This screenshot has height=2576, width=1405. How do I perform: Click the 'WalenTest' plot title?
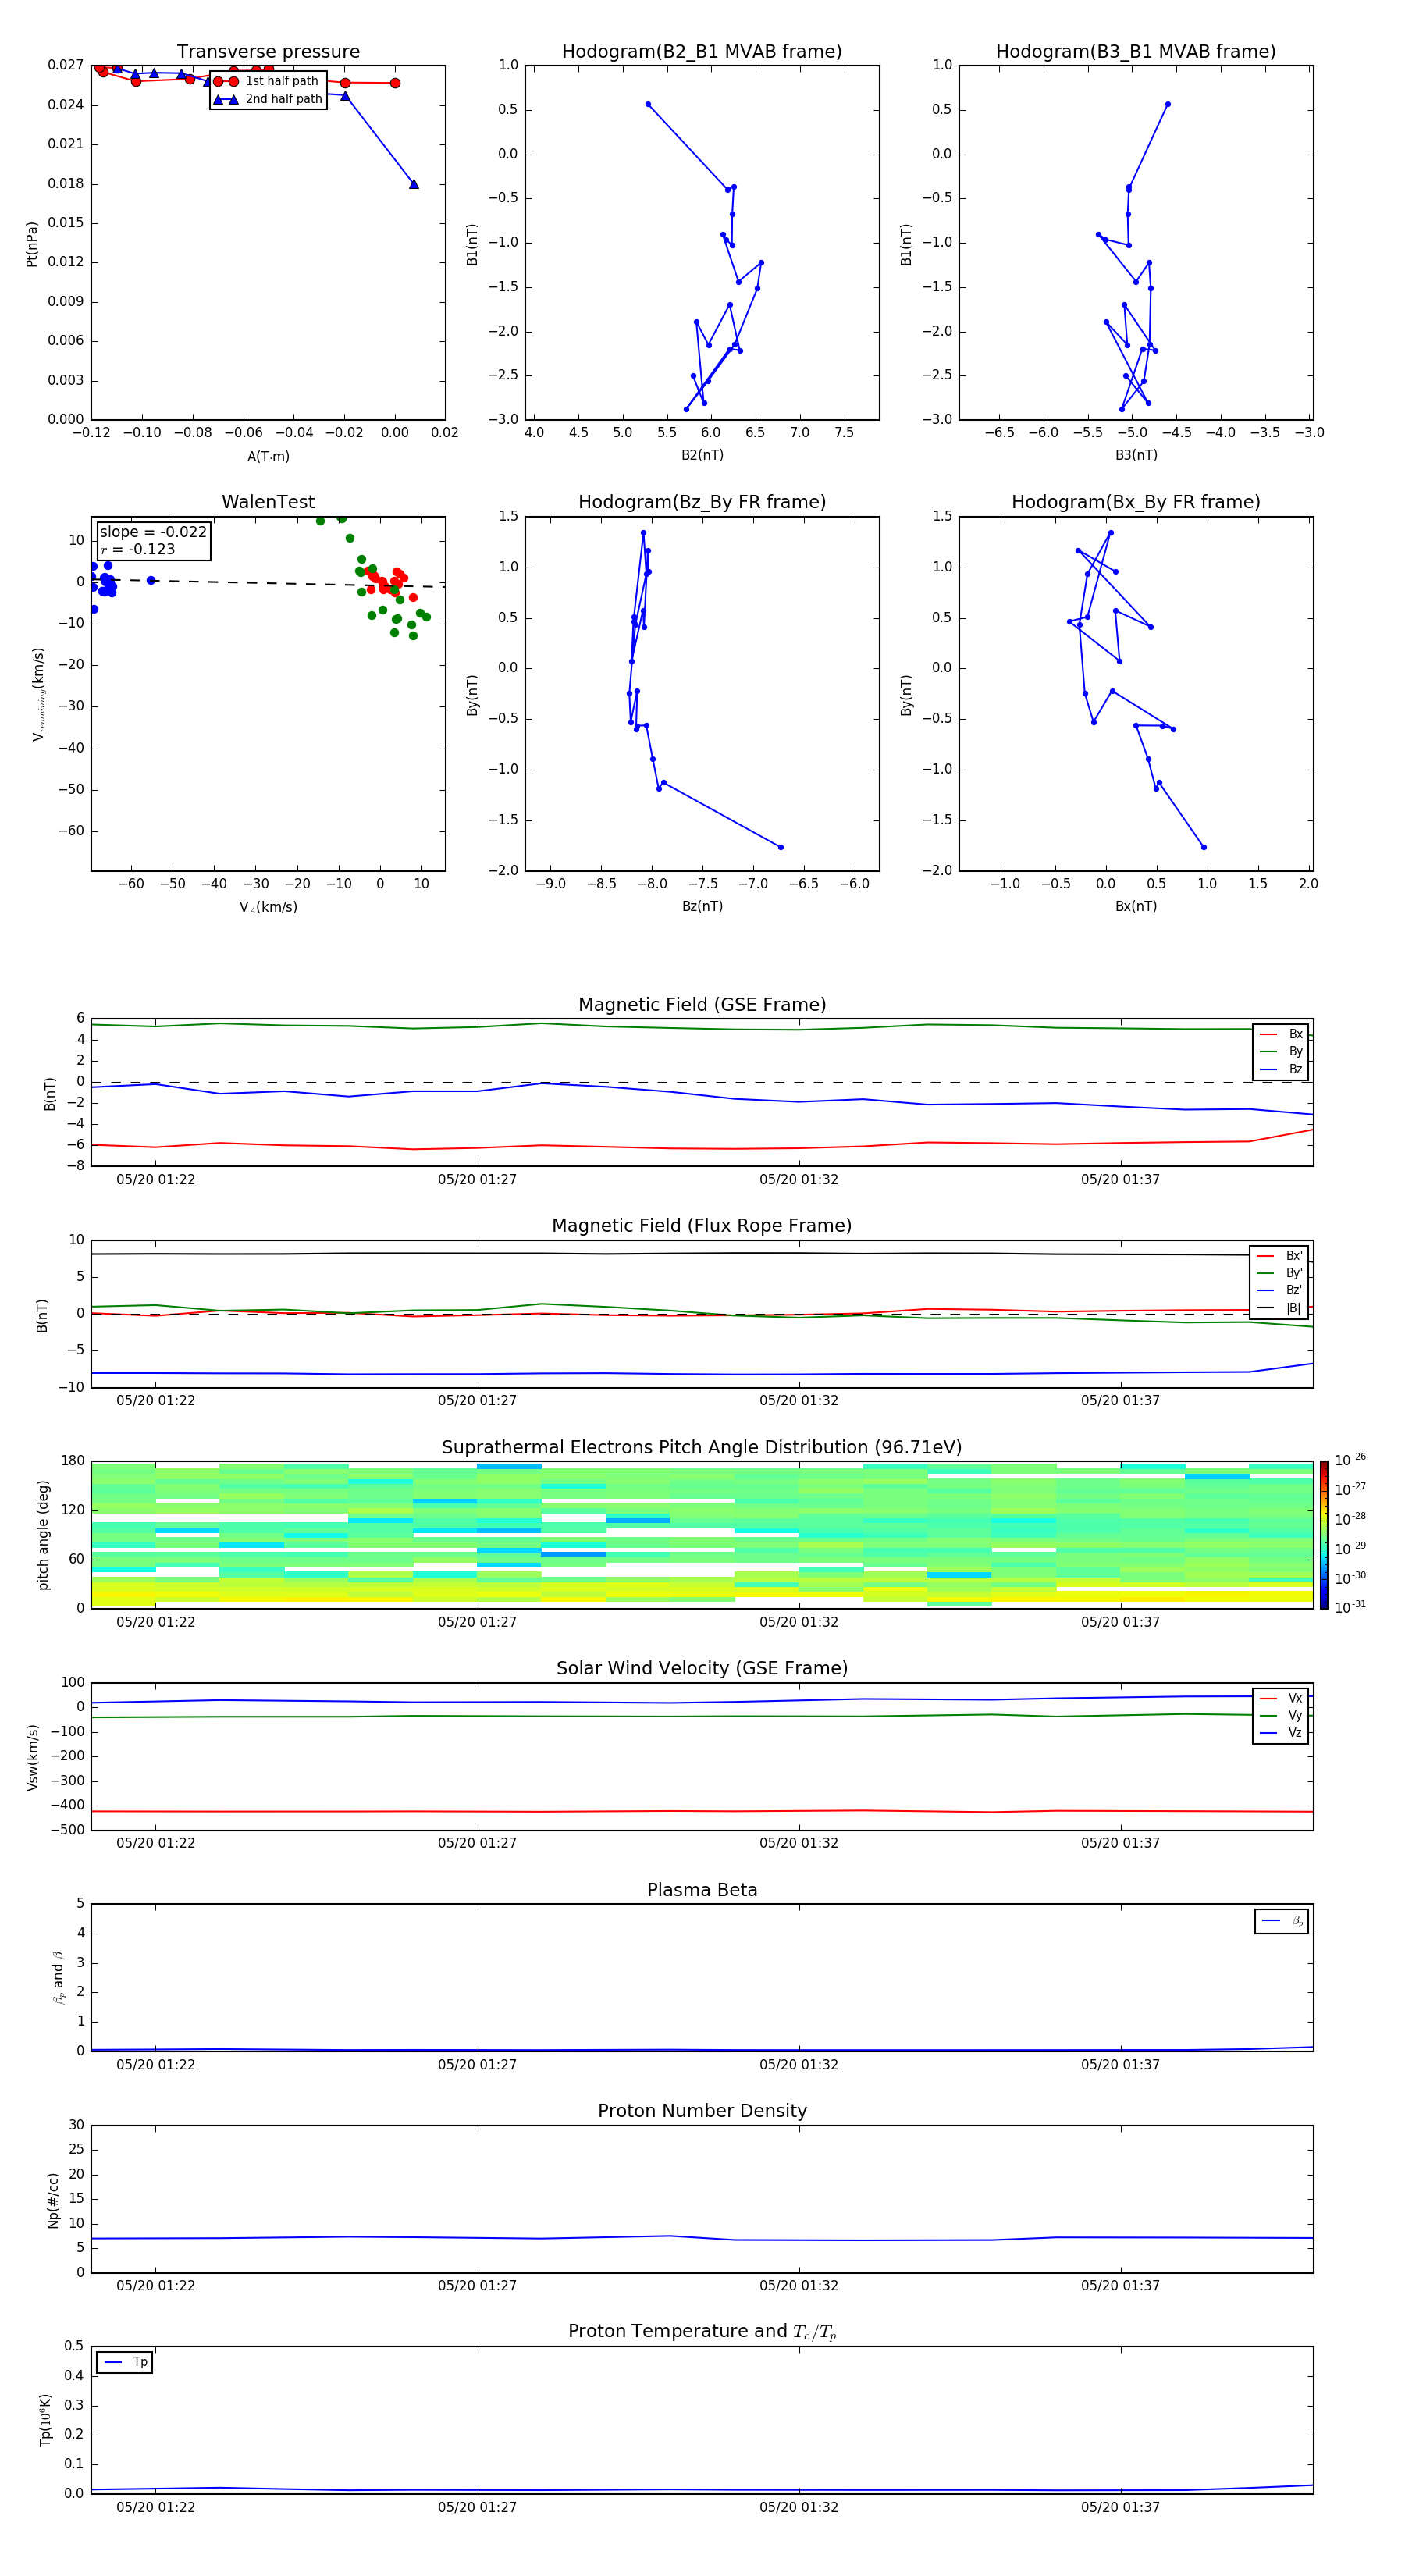tap(268, 502)
